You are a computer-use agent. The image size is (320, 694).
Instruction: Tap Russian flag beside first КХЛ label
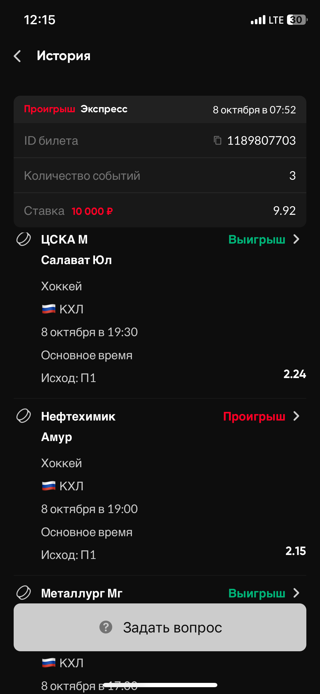(x=49, y=309)
